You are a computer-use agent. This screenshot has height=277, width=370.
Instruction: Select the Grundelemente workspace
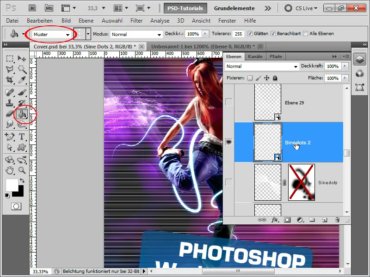(234, 8)
